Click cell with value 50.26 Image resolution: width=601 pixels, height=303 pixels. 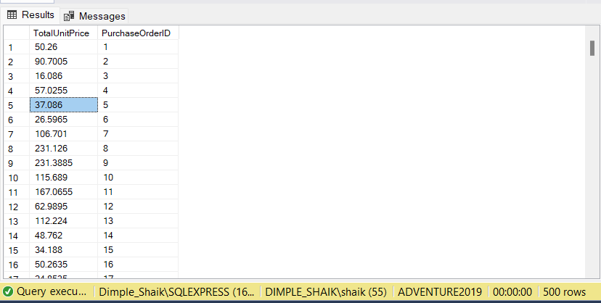[63, 47]
